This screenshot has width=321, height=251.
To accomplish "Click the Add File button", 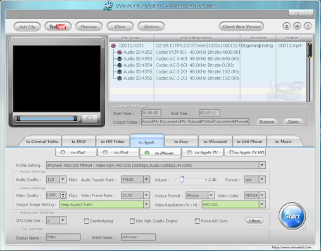I will 27,27.
